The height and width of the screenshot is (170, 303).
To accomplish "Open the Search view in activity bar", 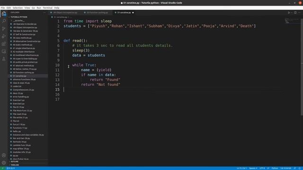I will (4, 21).
